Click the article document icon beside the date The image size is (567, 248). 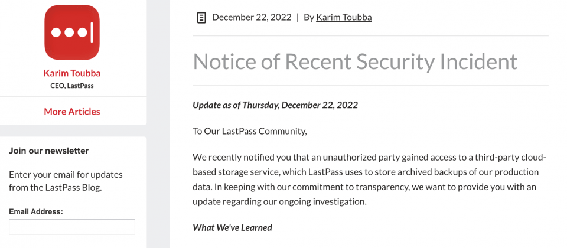[201, 18]
